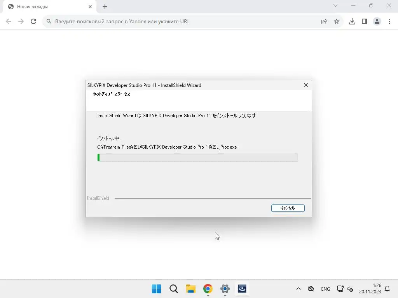The image size is (398, 298).
Task: Open the Chrome three-dot menu
Action: click(389, 22)
